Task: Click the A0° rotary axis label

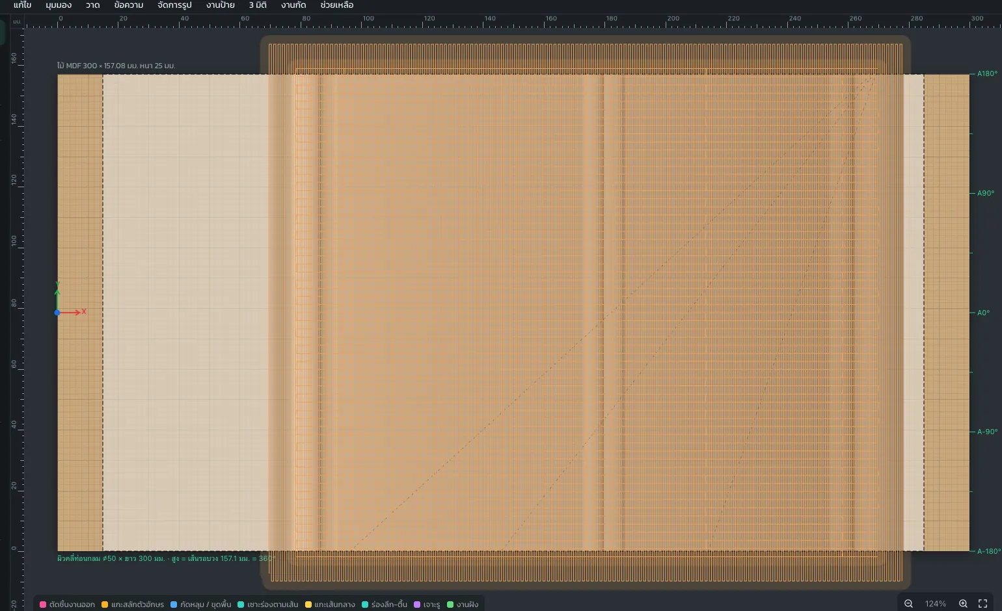Action: [983, 313]
